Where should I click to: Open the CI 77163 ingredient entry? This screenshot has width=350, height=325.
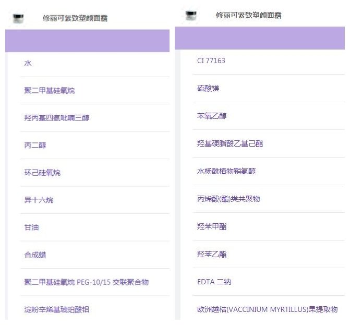click(211, 61)
